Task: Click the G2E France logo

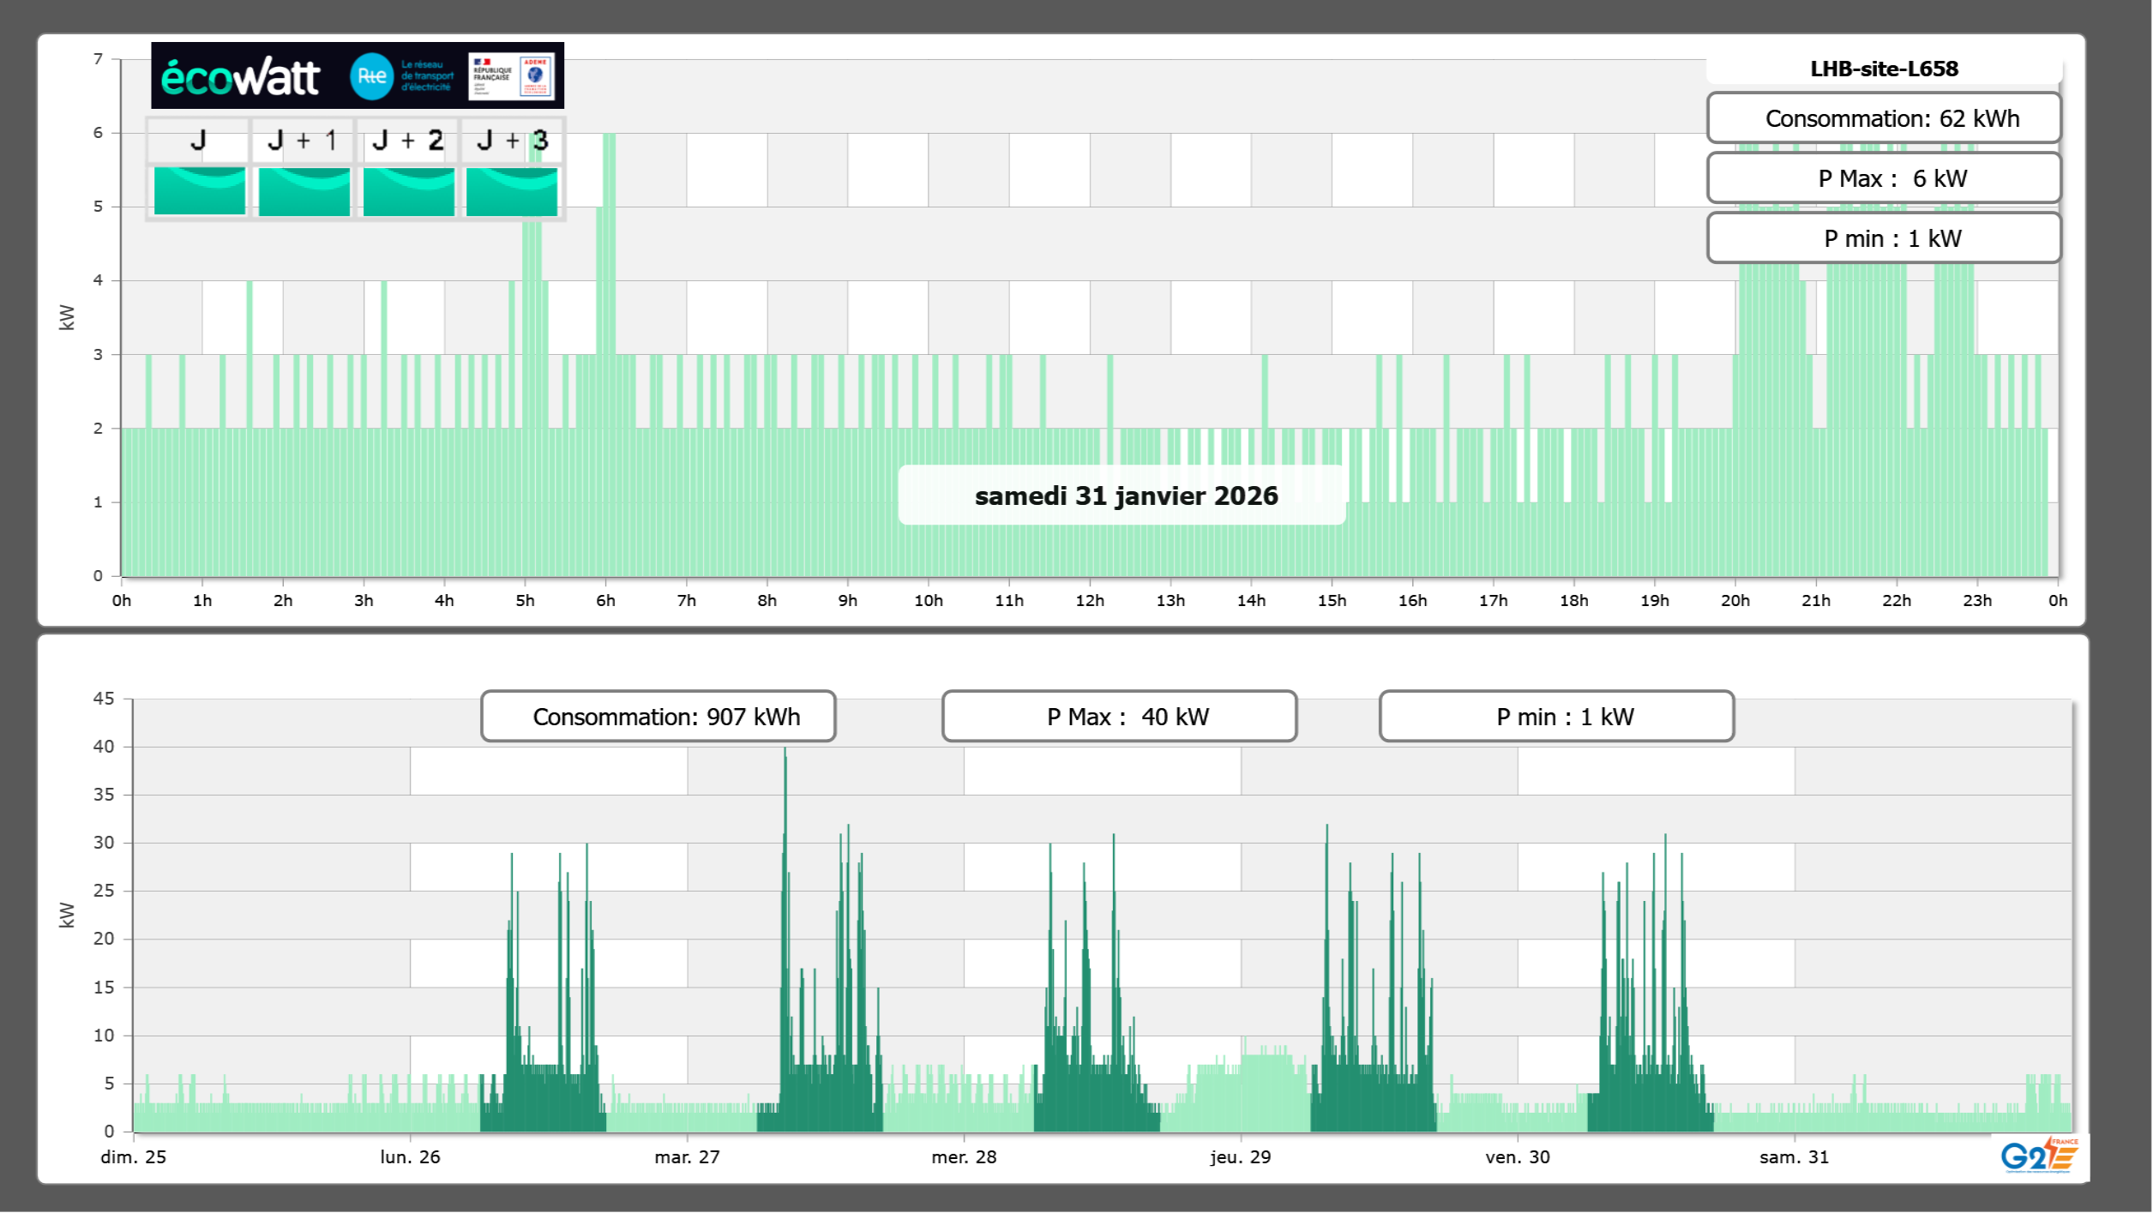Action: 2039,1156
